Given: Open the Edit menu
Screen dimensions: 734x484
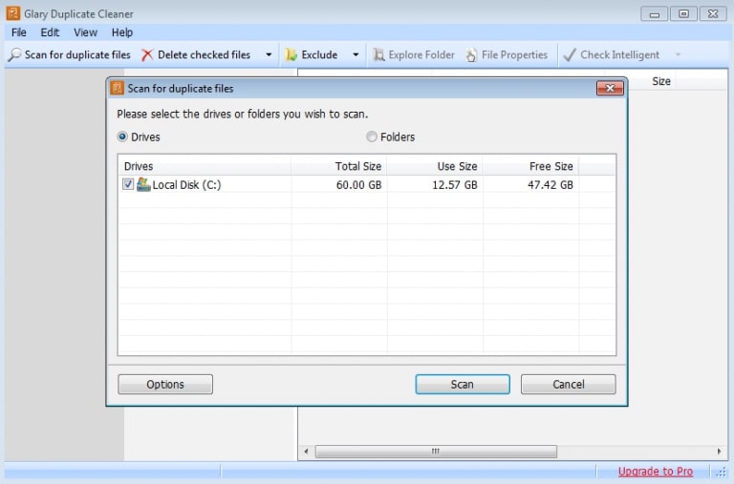Looking at the screenshot, I should click(50, 32).
